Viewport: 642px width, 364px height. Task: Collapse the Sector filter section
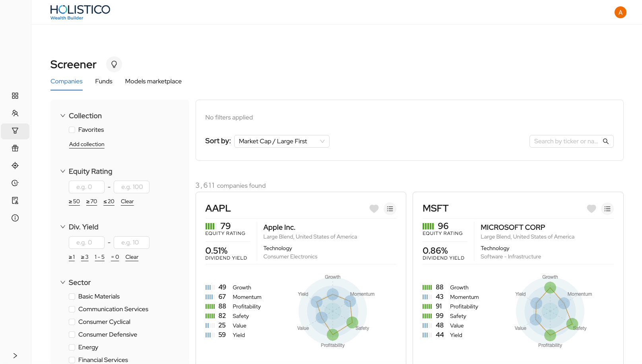(63, 283)
